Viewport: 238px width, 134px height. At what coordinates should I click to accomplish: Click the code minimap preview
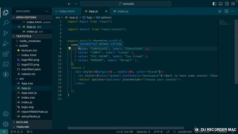[x=226, y=22]
